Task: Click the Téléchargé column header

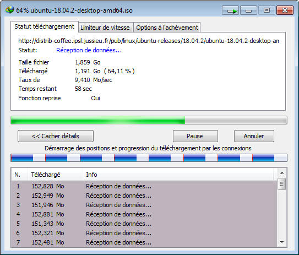Action: (x=55, y=175)
